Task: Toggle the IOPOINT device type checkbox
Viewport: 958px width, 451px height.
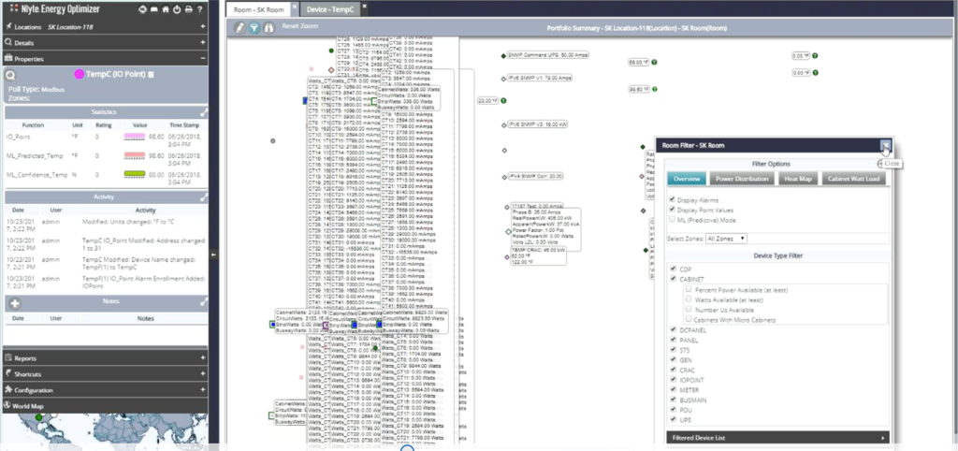Action: [674, 380]
